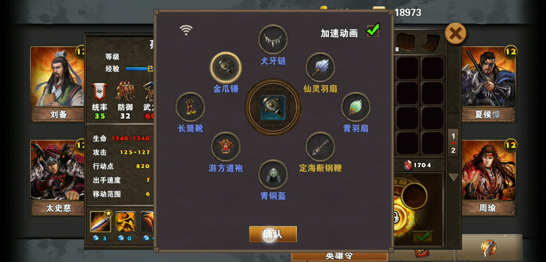Select 夏侯惇 hero card
The width and height of the screenshot is (546, 262).
[x=488, y=84]
